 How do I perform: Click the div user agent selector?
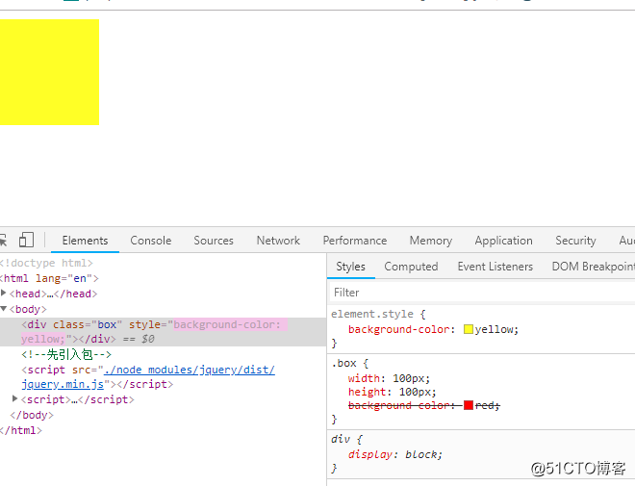[341, 439]
